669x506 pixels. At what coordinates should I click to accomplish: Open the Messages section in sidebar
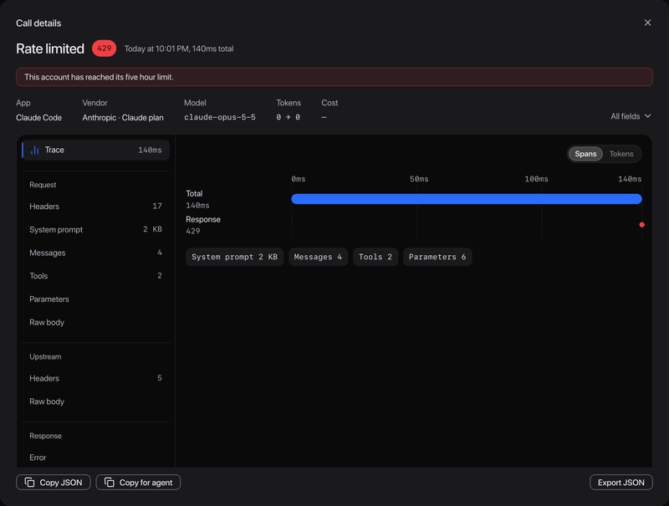(x=95, y=253)
